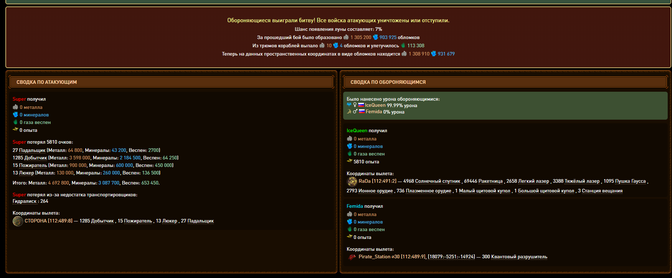Screen dimensions: 672x278
Task: Open the Гидралиск unit link
Action: [x=25, y=201]
